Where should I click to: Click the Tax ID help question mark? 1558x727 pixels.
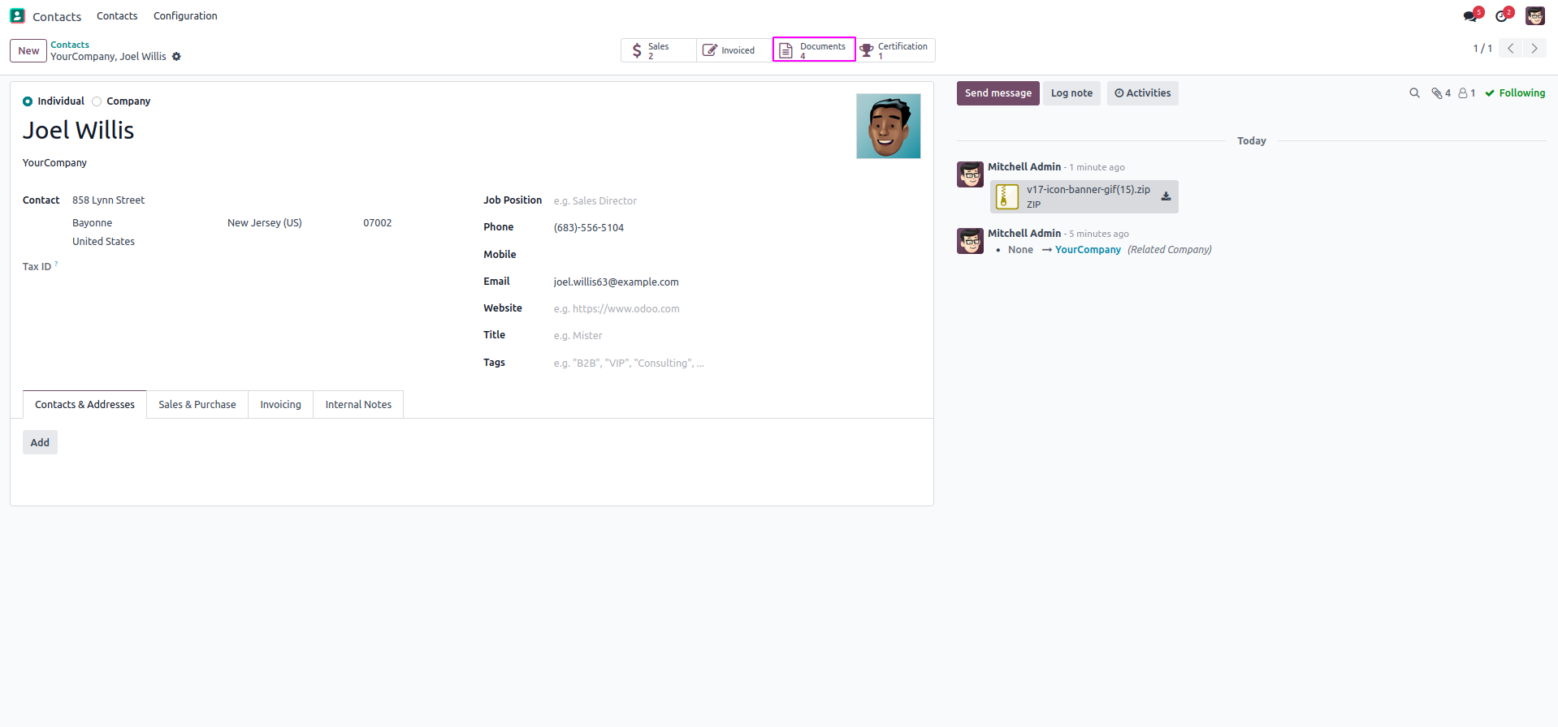pyautogui.click(x=56, y=264)
